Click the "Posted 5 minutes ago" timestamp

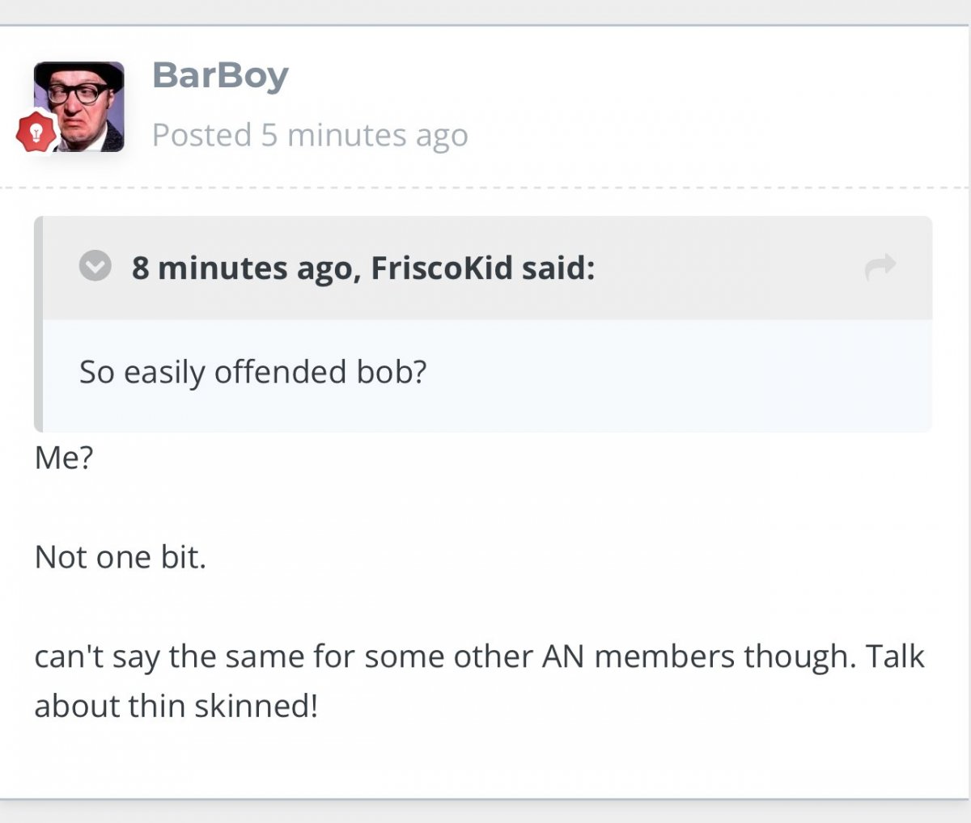point(310,135)
